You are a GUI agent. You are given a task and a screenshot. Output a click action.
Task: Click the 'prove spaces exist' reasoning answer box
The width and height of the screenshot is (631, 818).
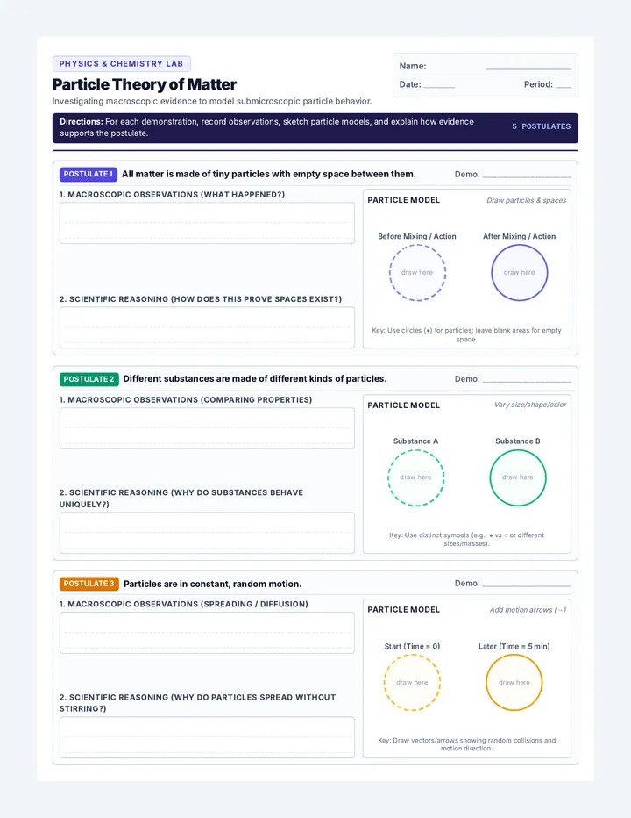207,327
